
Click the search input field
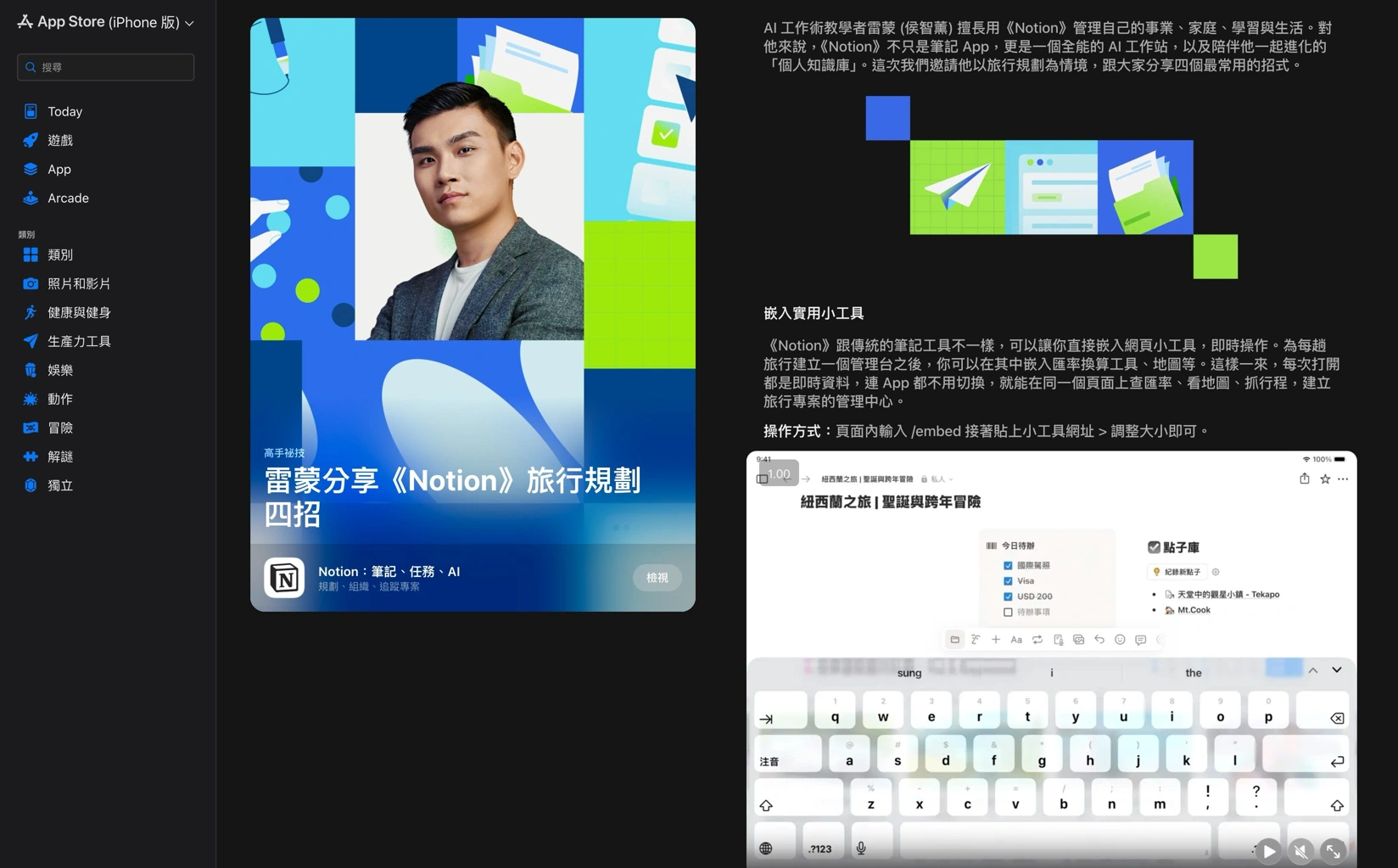click(105, 67)
